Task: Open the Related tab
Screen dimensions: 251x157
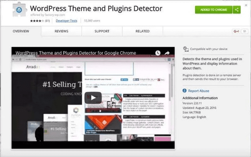Action: [142, 31]
